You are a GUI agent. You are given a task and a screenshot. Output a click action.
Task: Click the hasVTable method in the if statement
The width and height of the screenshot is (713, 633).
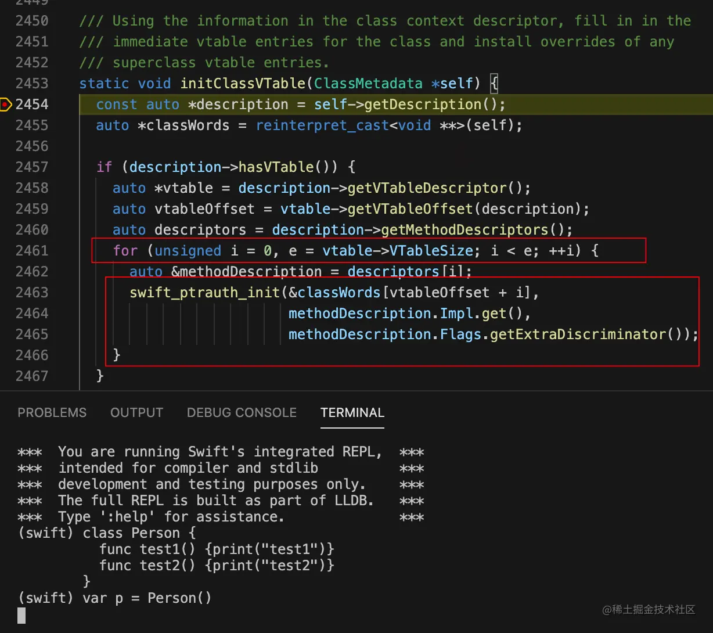click(276, 167)
